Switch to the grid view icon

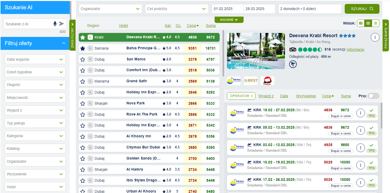pyautogui.click(x=368, y=23)
